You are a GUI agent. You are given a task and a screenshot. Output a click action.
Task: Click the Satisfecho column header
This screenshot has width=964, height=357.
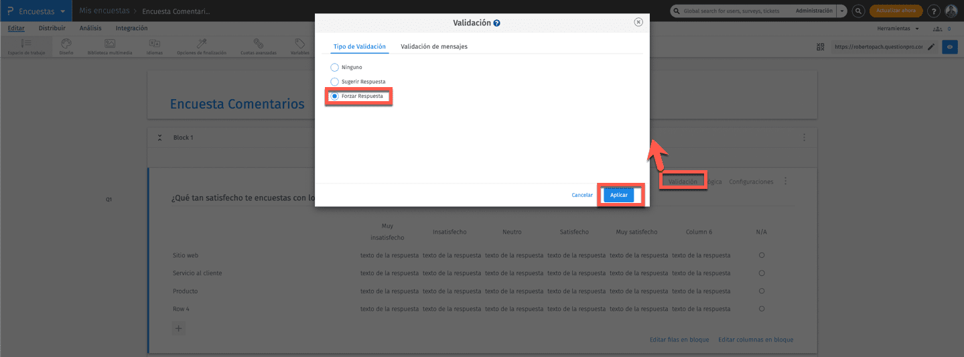point(574,232)
